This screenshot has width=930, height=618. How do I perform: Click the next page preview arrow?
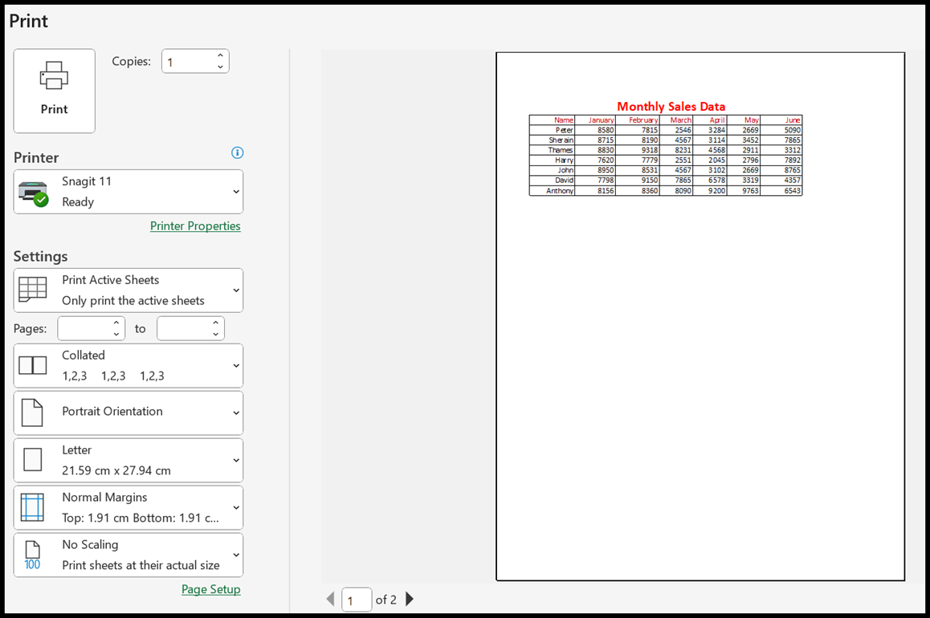point(410,599)
